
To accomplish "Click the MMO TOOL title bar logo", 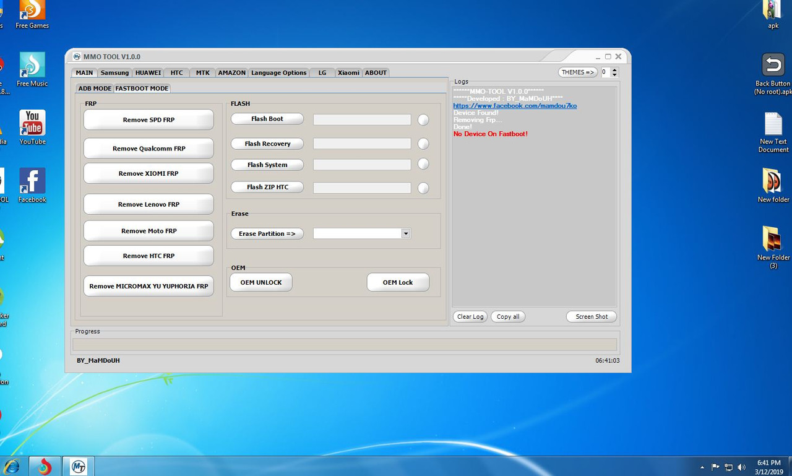I will (x=77, y=57).
